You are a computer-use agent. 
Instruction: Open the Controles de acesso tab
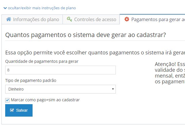click(92, 20)
